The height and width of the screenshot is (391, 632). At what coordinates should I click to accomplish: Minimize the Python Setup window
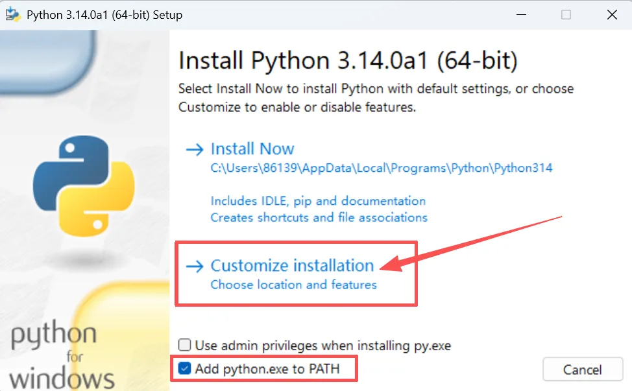524,14
